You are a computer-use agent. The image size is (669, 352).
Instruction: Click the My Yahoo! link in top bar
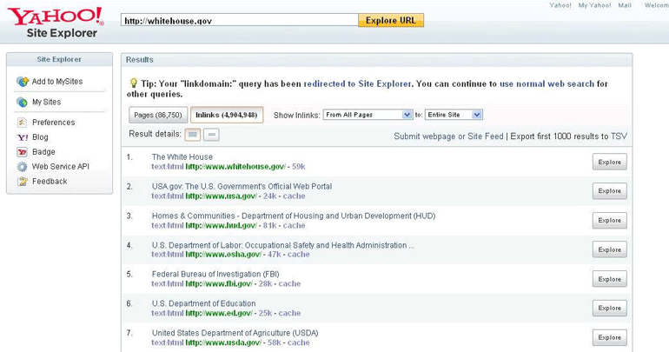(595, 5)
